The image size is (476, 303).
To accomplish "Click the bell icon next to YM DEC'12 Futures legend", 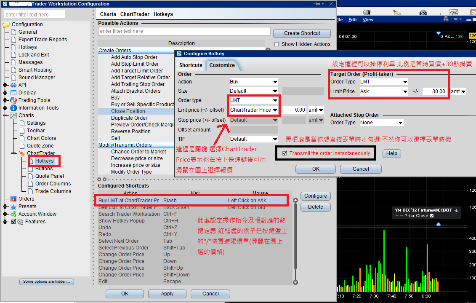I will (x=456, y=210).
